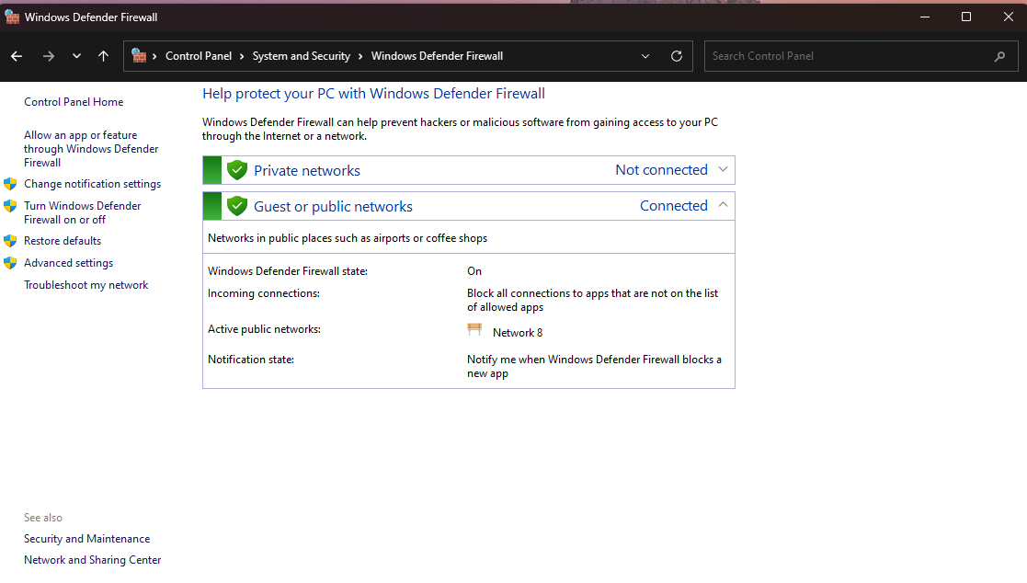Viewport: 1027px width, 583px height.
Task: Go up one level with up arrow
Action: [103, 56]
